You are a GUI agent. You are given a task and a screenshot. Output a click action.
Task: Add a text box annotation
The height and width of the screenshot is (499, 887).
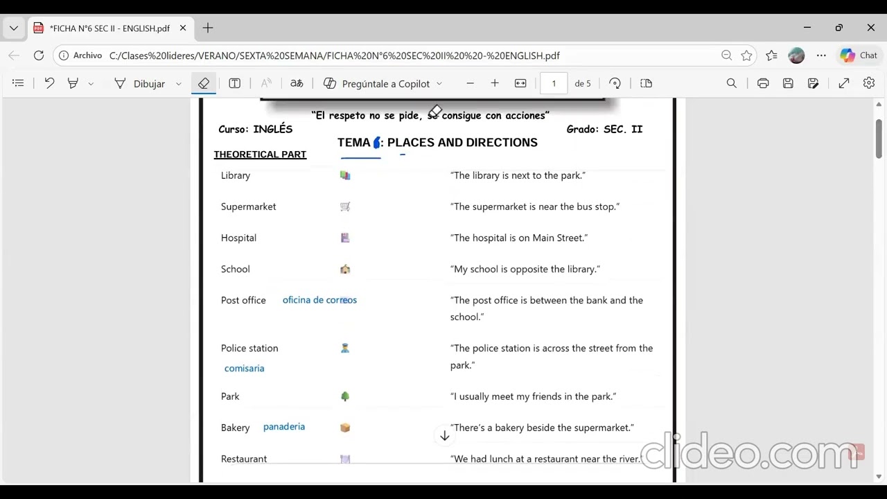click(x=235, y=83)
